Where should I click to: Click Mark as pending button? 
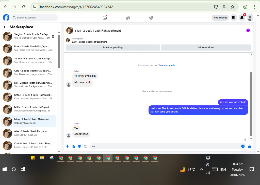pyautogui.click(x=113, y=48)
